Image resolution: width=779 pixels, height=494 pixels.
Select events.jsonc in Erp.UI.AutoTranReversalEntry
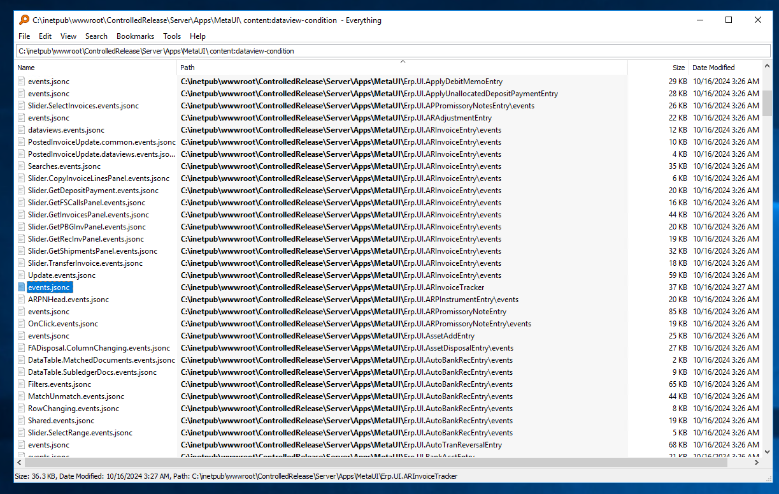click(x=48, y=445)
